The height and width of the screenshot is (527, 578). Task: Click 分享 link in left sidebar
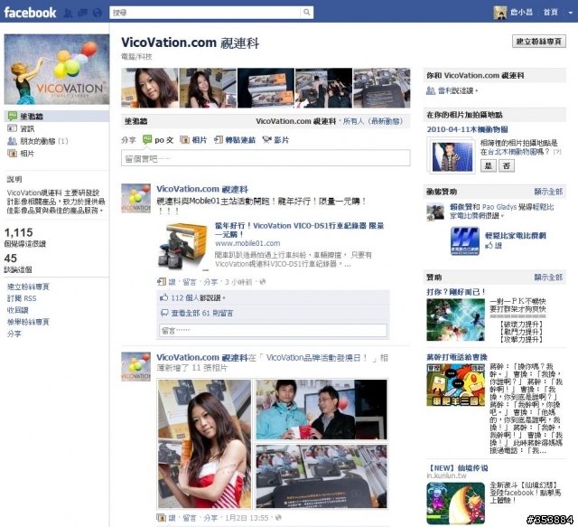pyautogui.click(x=14, y=334)
